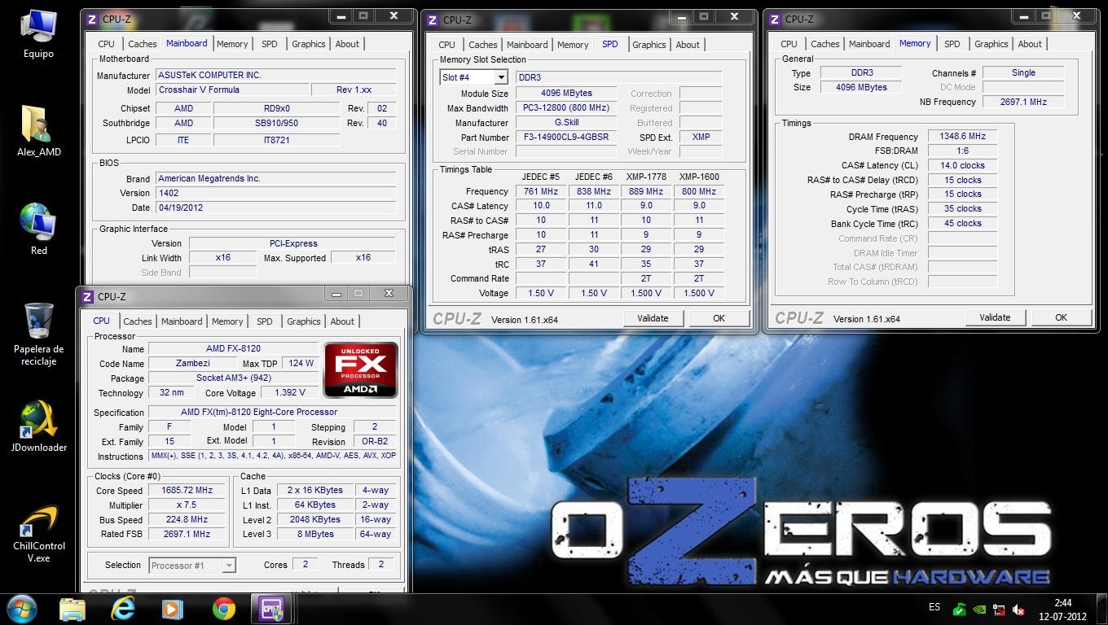Open the network status tray icon
Viewport: 1108px width, 625px height.
coord(999,609)
